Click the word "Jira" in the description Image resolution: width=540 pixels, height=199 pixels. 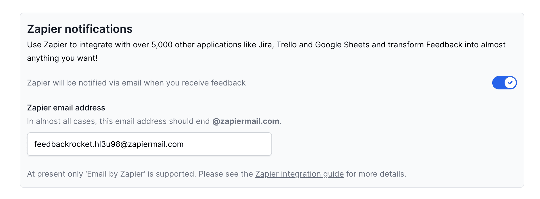[x=265, y=45]
